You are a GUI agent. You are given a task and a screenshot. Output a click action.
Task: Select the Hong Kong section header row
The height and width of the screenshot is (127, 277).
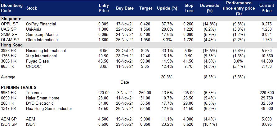click(x=138, y=45)
